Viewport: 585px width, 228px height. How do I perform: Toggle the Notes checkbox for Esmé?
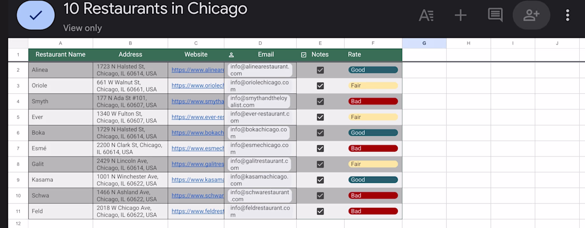[320, 148]
